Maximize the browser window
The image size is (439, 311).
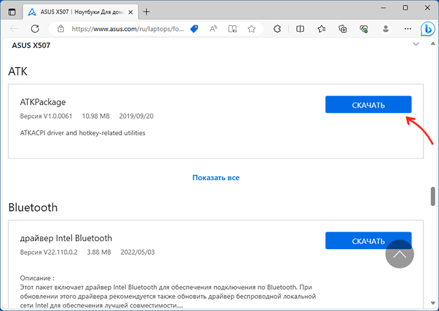(x=405, y=8)
